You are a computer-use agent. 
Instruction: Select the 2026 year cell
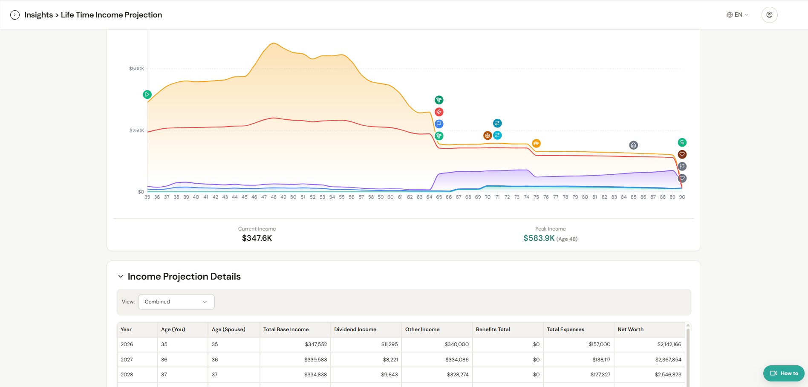click(137, 344)
